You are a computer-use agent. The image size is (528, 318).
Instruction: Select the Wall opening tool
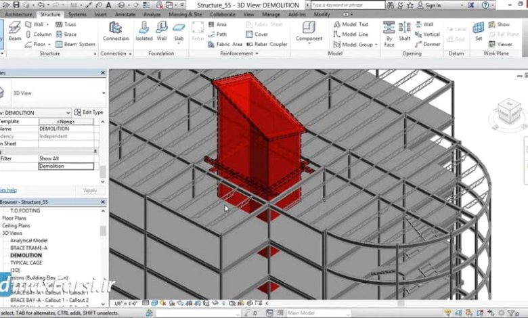[424, 24]
